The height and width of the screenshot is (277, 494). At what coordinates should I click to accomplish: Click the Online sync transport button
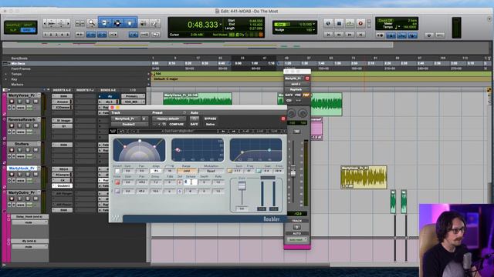[x=328, y=23]
